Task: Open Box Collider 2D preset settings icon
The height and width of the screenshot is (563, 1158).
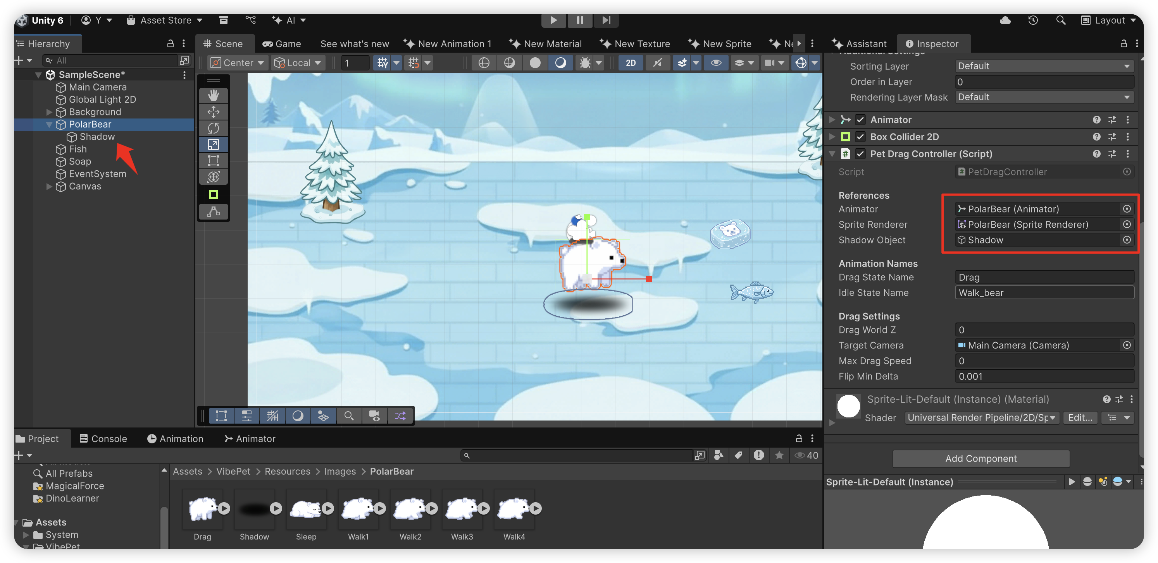Action: tap(1112, 137)
